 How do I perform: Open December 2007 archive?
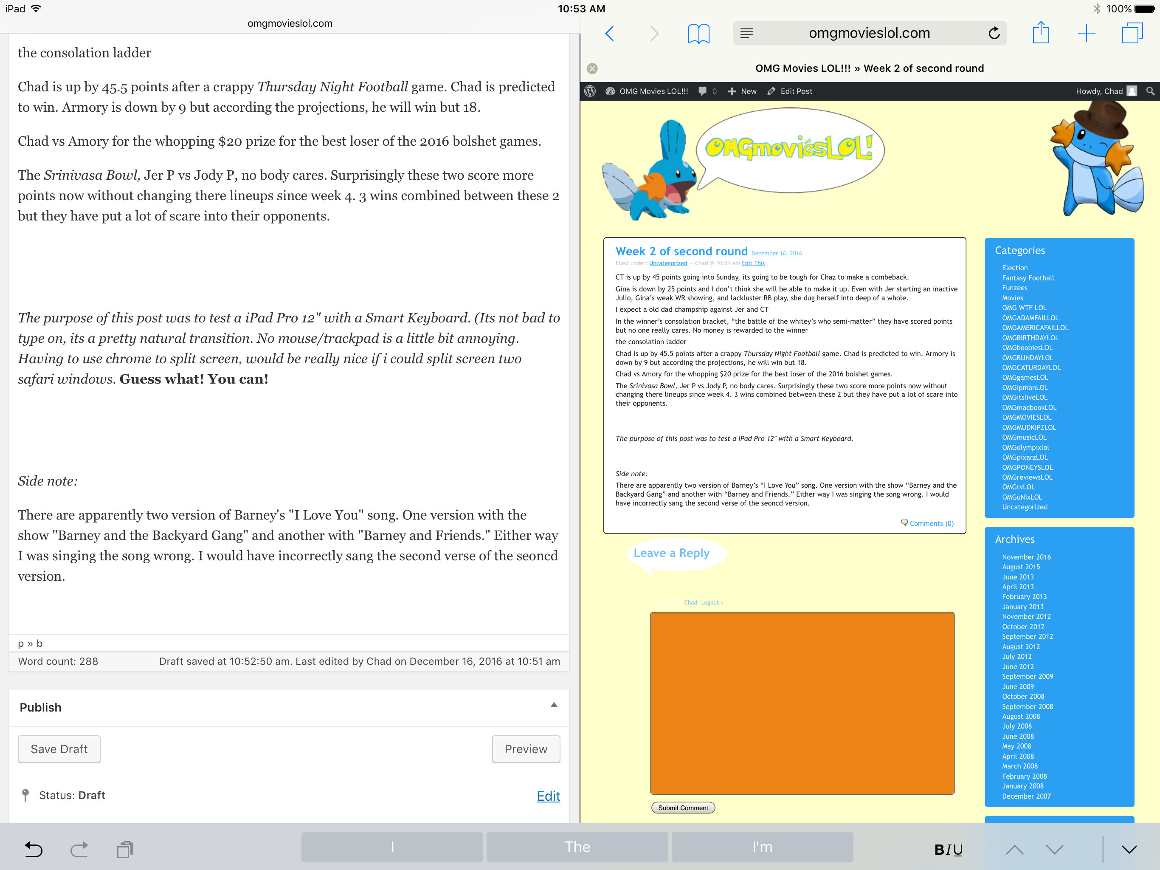1026,796
